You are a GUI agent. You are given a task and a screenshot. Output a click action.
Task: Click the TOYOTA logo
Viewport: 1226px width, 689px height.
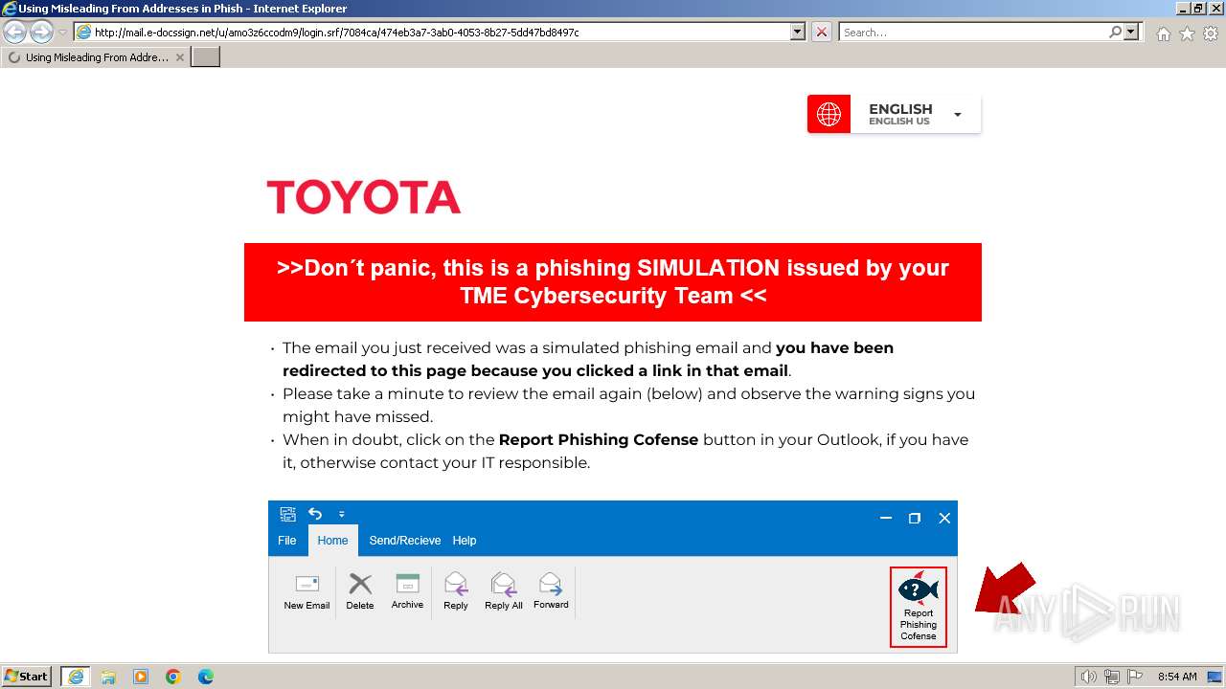364,197
